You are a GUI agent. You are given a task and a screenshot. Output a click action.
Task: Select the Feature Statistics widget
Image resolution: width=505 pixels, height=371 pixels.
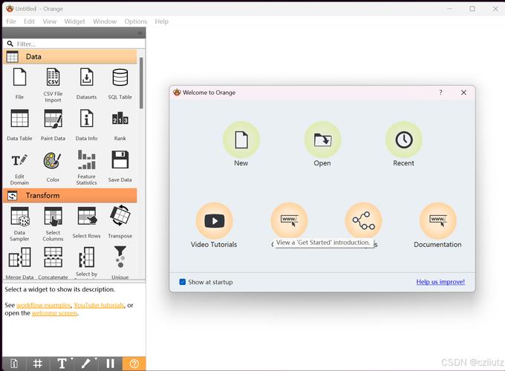click(86, 160)
